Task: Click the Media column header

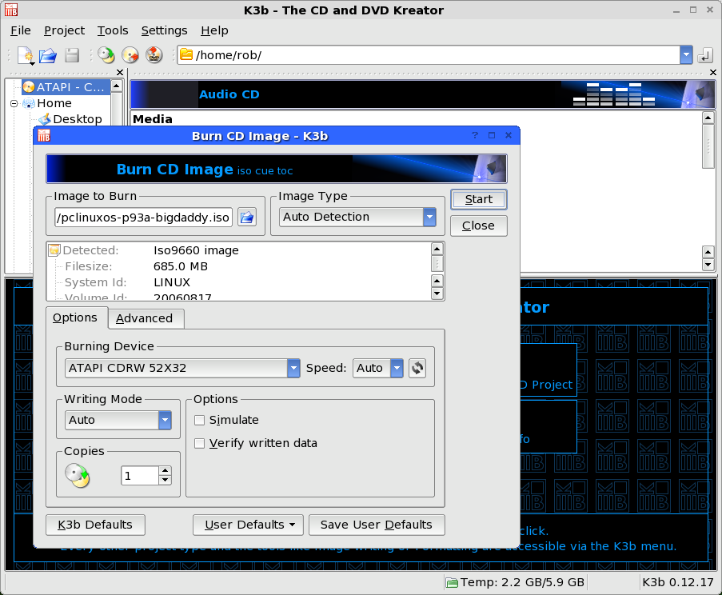Action: [153, 119]
